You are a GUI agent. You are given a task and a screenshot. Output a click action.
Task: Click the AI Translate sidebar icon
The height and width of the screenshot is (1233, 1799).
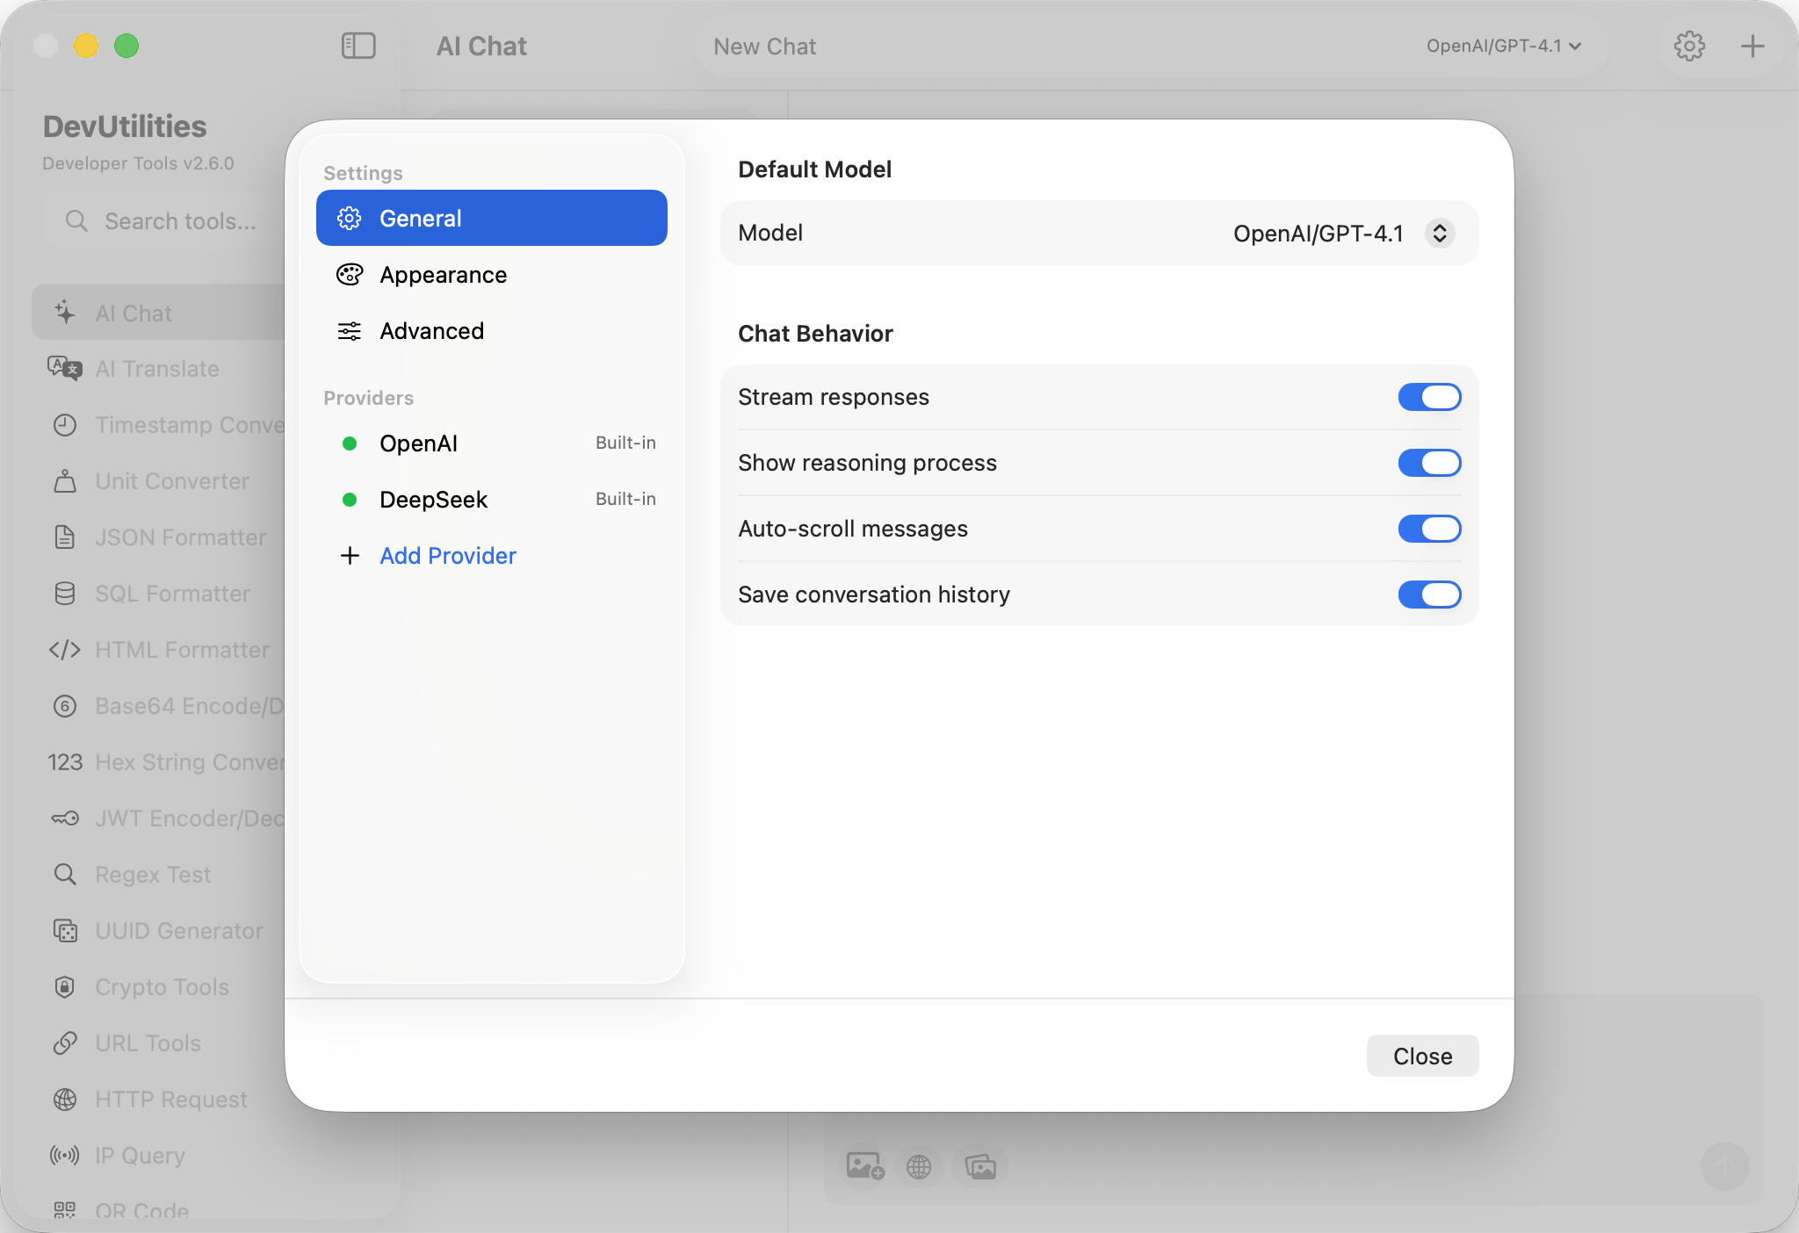pos(65,369)
